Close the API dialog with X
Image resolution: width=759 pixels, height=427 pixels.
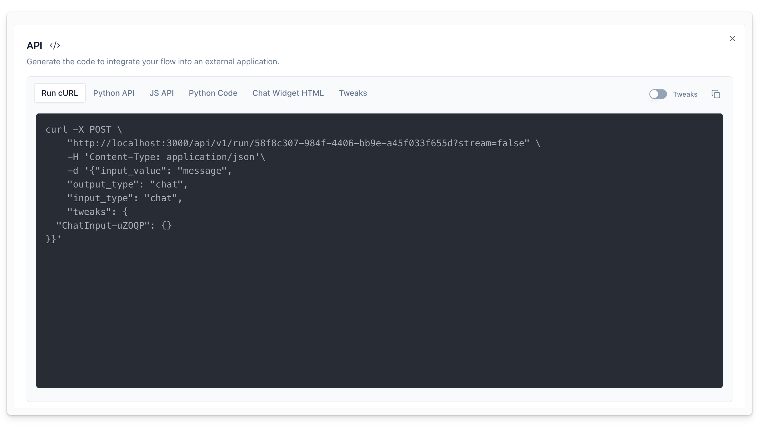tap(732, 39)
